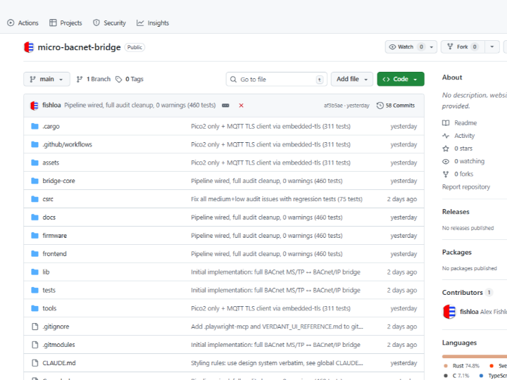Image resolution: width=507 pixels, height=380 pixels.
Task: Expand the green Code dropdown button
Action: [400, 80]
